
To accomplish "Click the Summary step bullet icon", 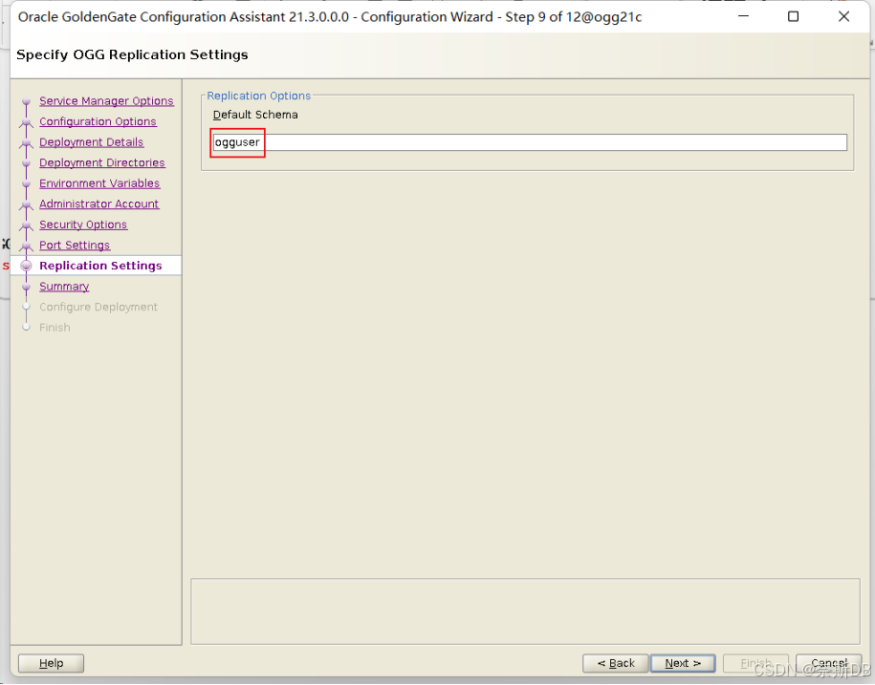I will [x=26, y=287].
